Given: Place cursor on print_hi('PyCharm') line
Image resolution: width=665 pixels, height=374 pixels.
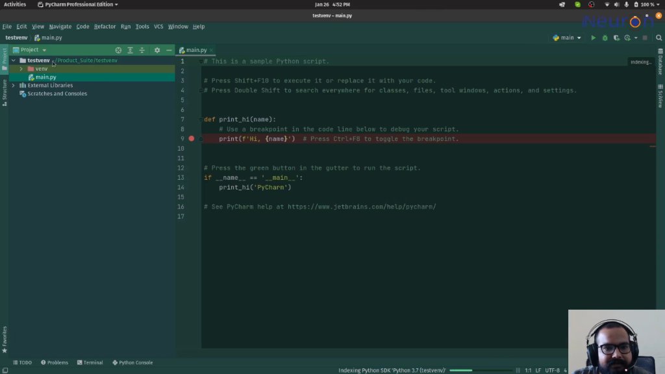Looking at the screenshot, I should point(255,188).
